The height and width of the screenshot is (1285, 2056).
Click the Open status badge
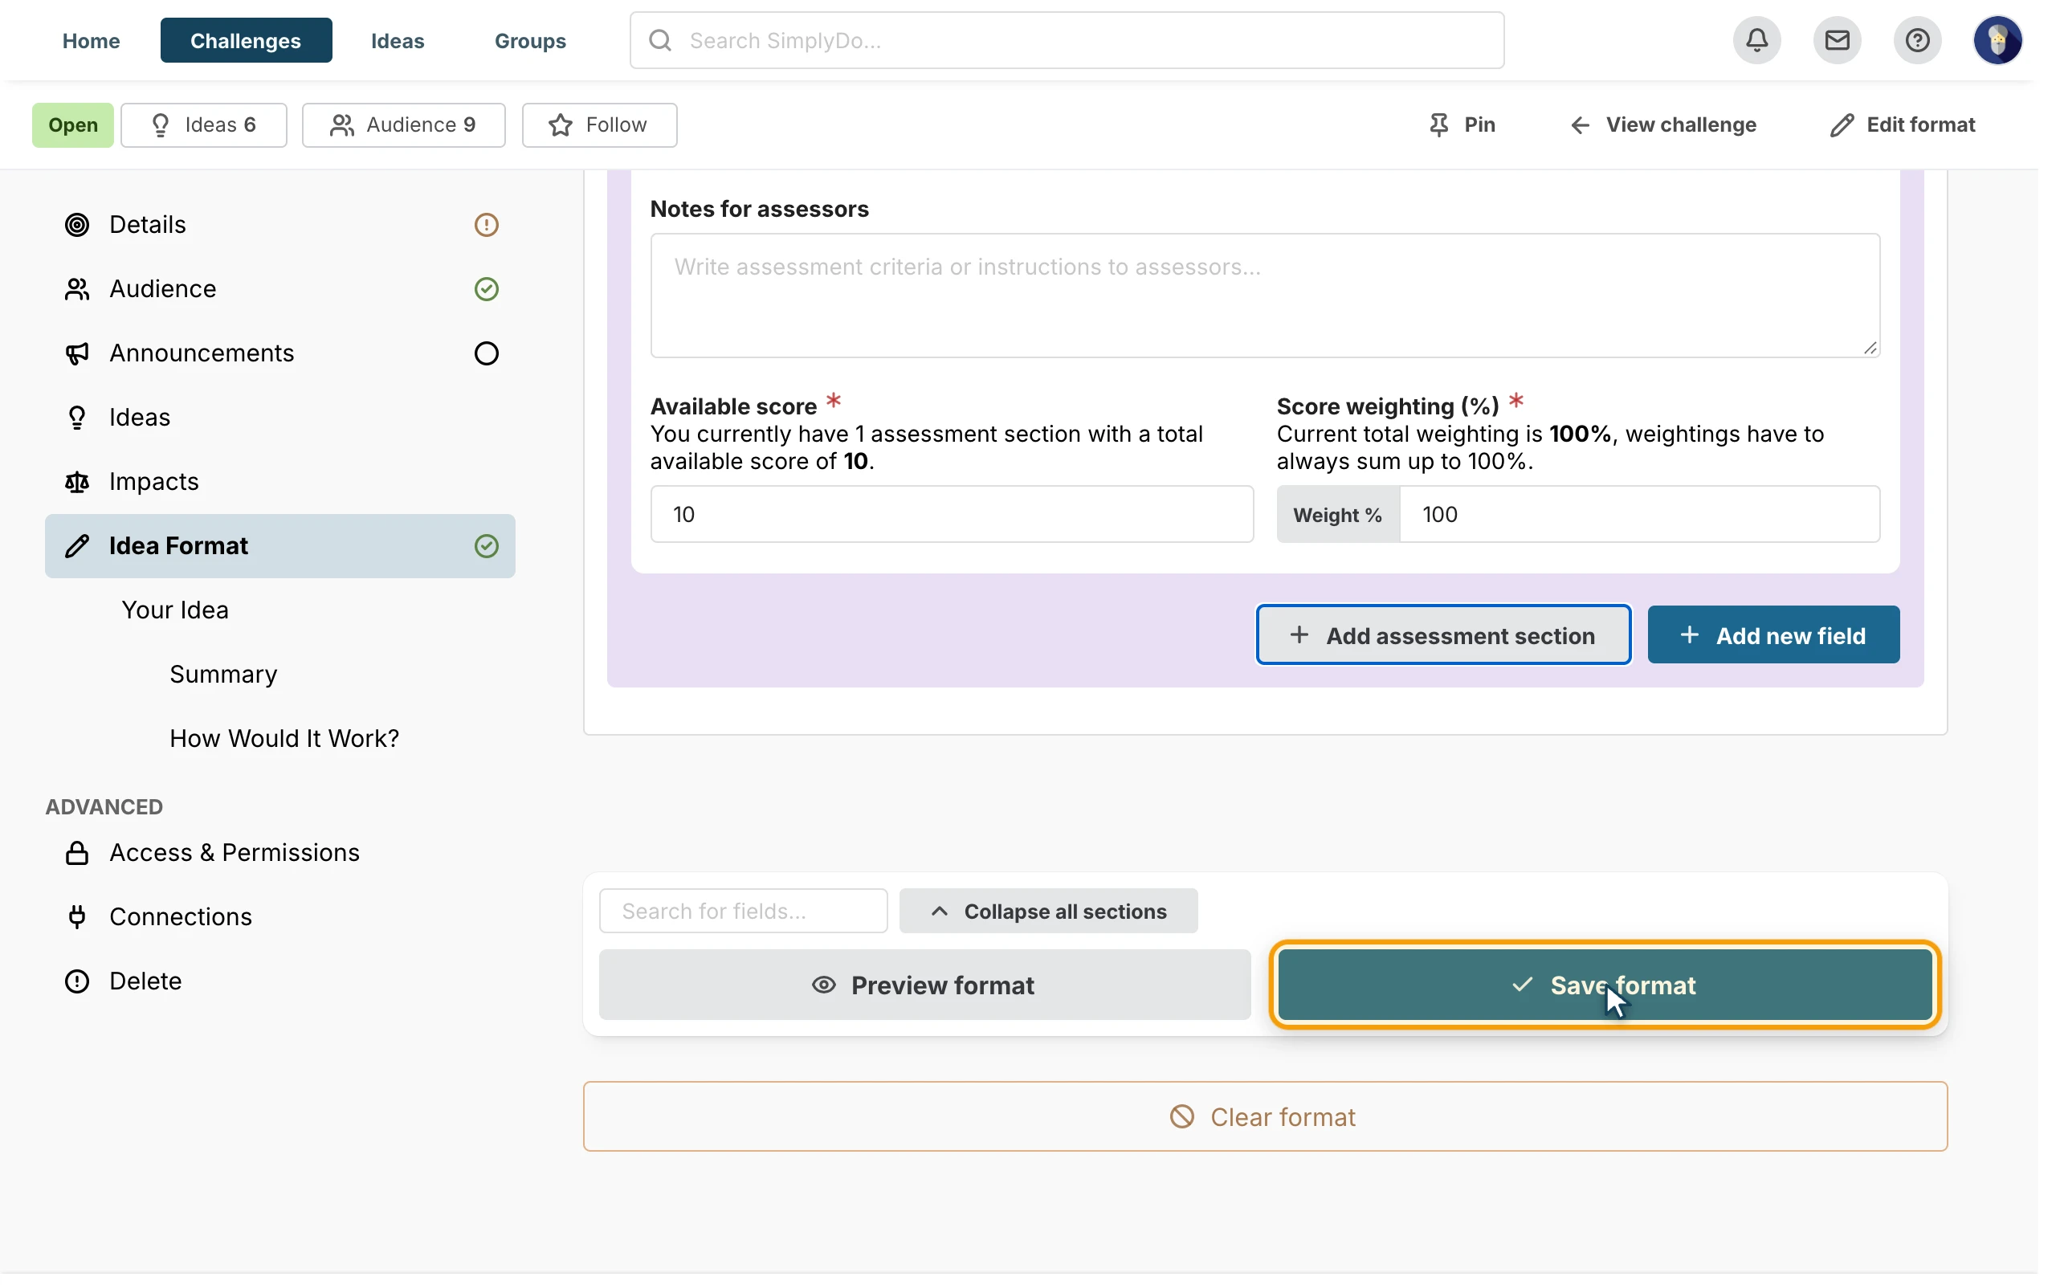(x=73, y=125)
